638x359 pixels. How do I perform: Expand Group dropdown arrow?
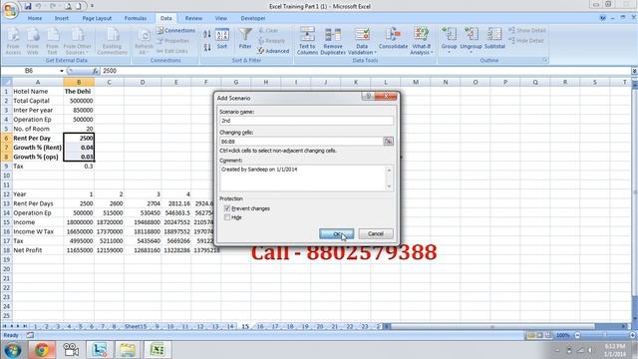coord(450,53)
